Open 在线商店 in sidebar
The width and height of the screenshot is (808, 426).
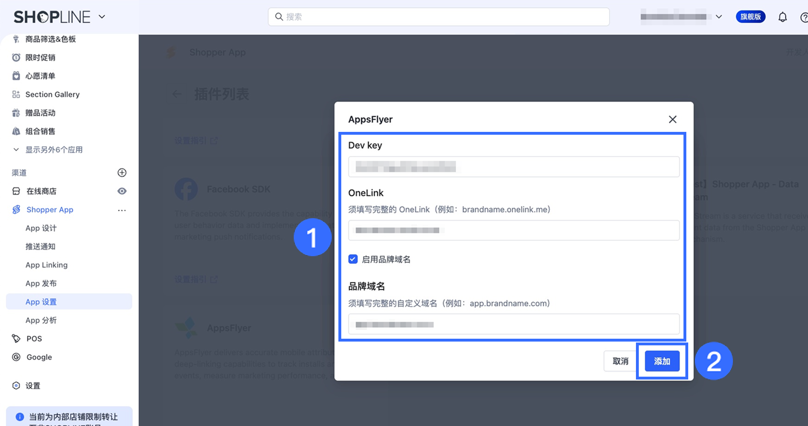[41, 191]
